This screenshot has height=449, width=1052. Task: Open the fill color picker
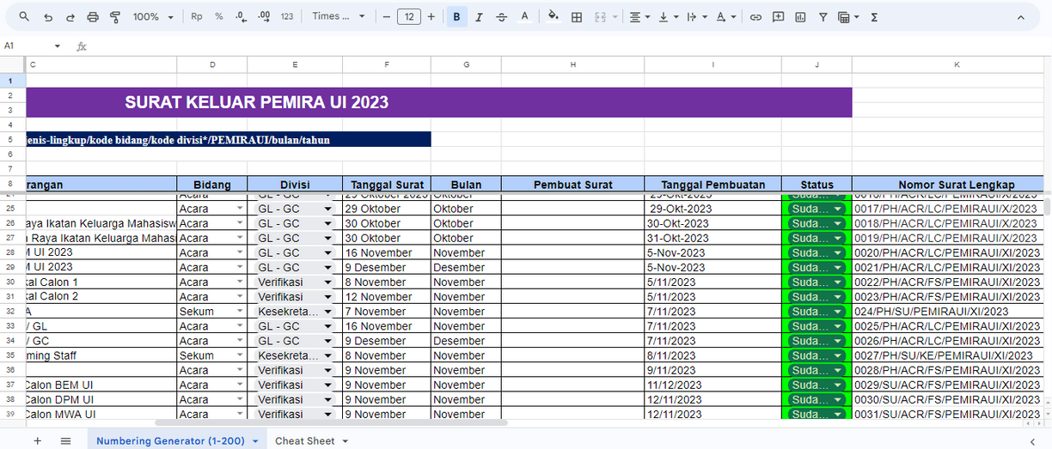554,17
